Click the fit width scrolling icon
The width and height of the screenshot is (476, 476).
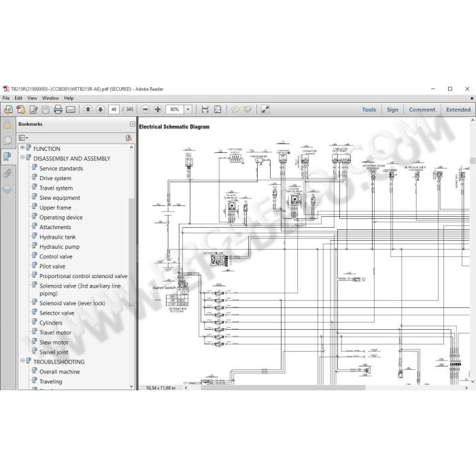[x=205, y=109]
